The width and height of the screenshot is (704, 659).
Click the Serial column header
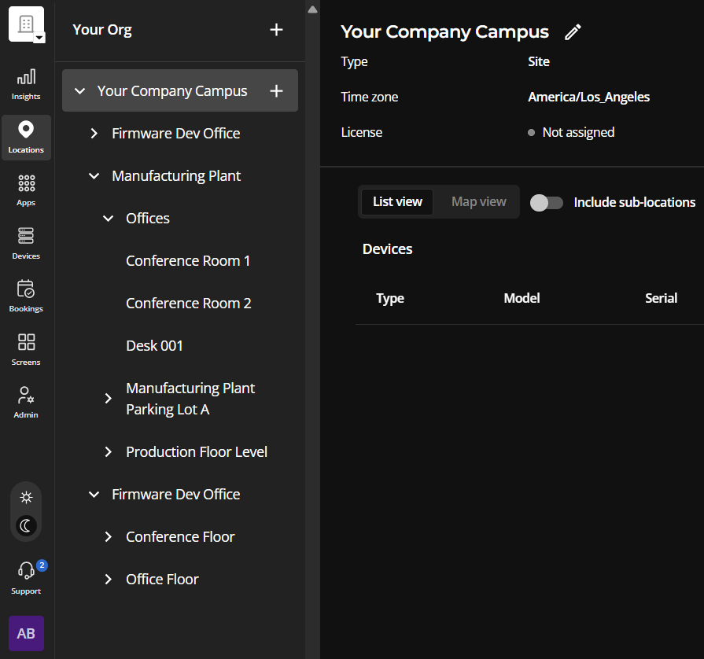(661, 298)
